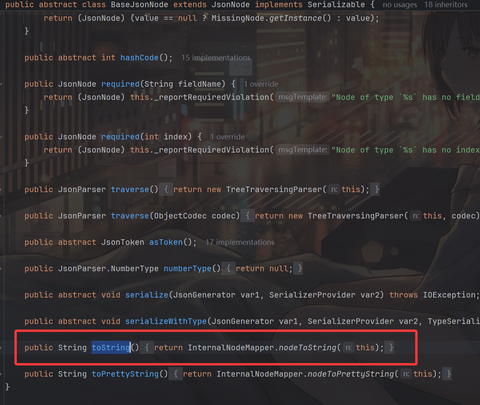480x405 pixels.
Task: Open the '17 implementations' hint for asToken
Action: [240, 242]
